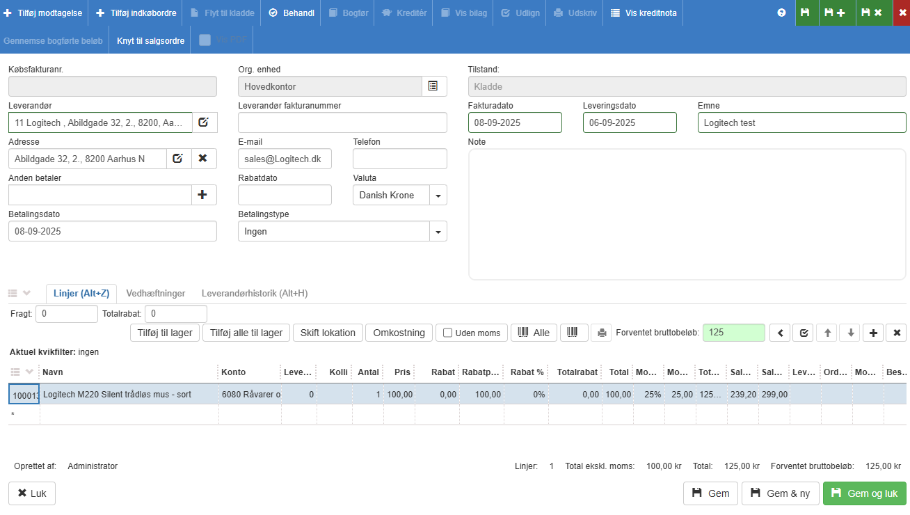This screenshot has width=910, height=515.
Task: Click the Fakturadato date field
Action: click(x=515, y=122)
